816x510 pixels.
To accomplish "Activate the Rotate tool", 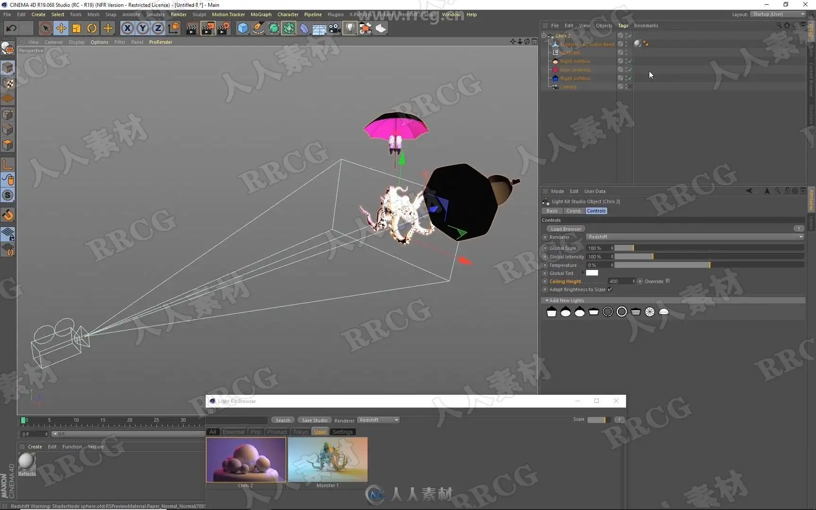I will tap(92, 28).
